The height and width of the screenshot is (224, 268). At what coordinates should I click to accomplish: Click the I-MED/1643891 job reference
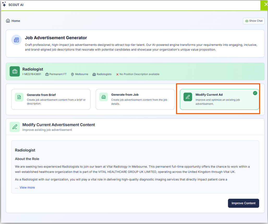click(x=32, y=74)
